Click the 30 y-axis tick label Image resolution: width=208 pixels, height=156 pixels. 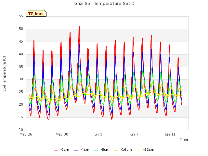(21, 79)
